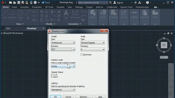Expand the Annotation panel flyout

pyautogui.click(x=75, y=24)
